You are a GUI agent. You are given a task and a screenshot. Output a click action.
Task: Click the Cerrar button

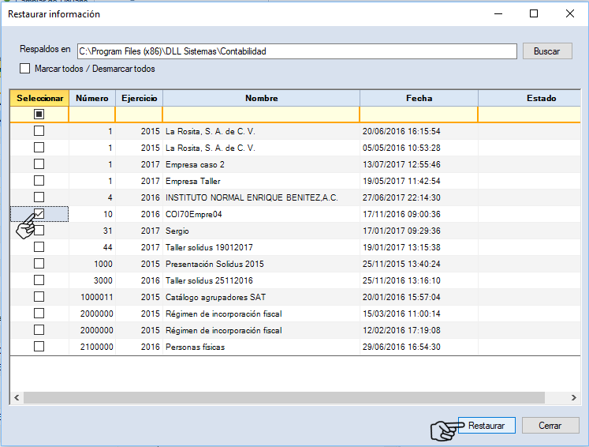pos(550,425)
